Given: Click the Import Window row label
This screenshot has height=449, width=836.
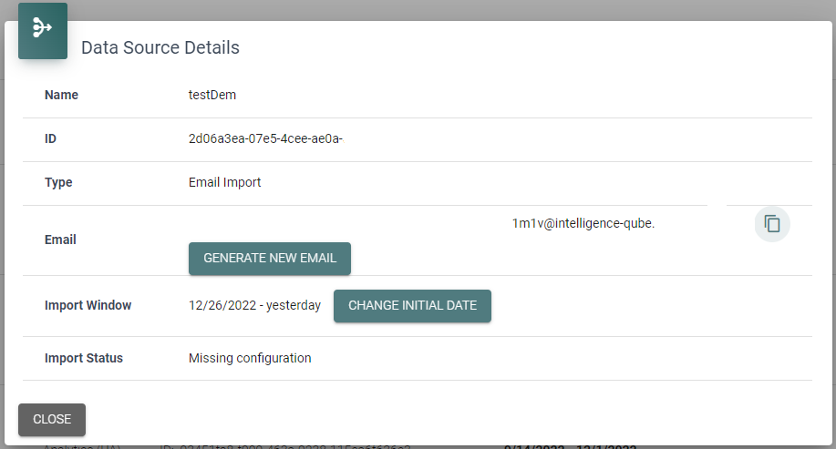Looking at the screenshot, I should tap(88, 306).
